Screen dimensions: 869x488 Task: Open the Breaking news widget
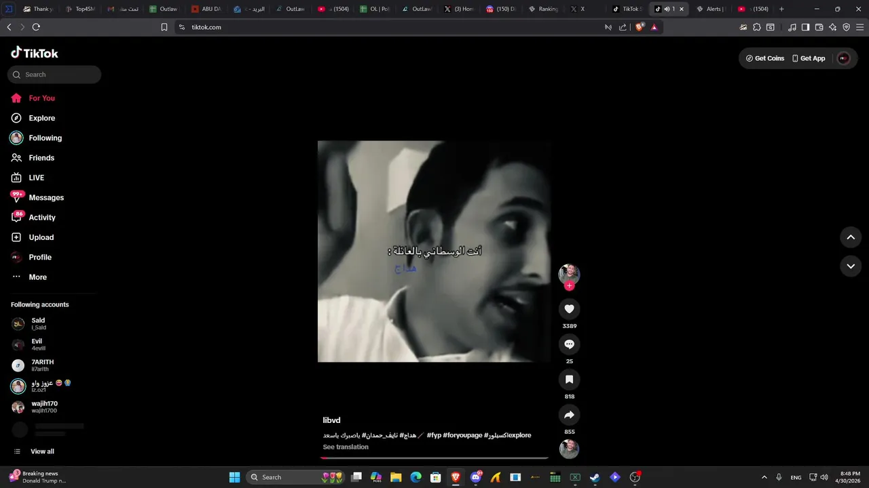click(38, 477)
